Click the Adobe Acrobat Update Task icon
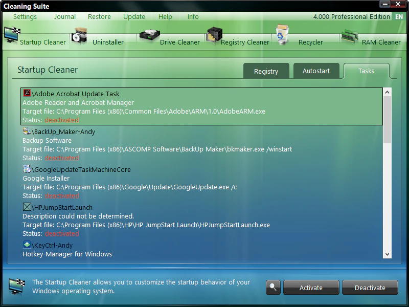Screen dimensions: 409x307 tap(27, 94)
